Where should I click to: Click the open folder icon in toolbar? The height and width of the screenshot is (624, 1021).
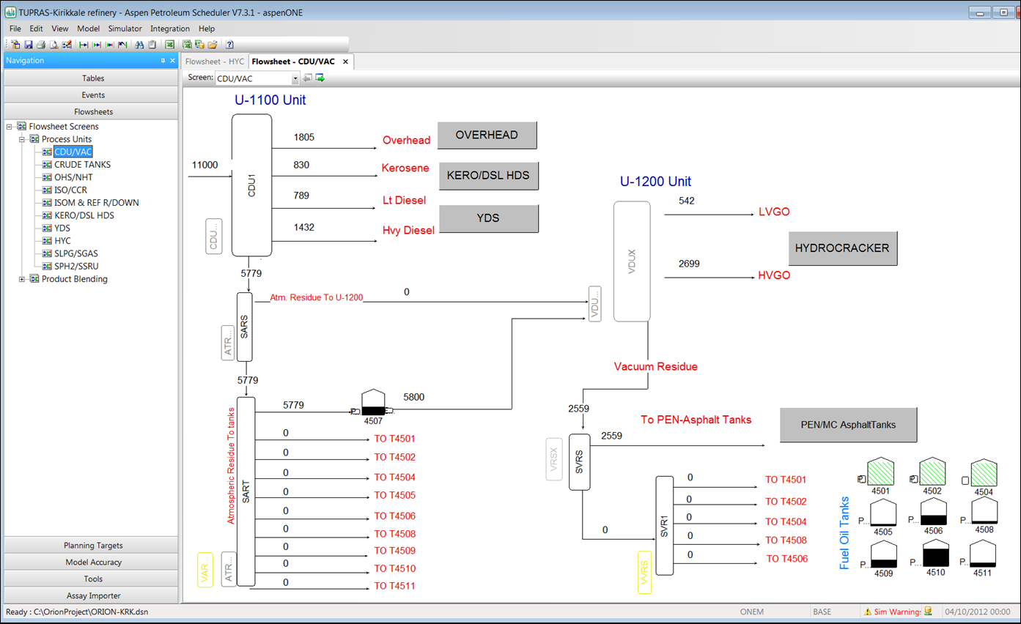tap(213, 45)
